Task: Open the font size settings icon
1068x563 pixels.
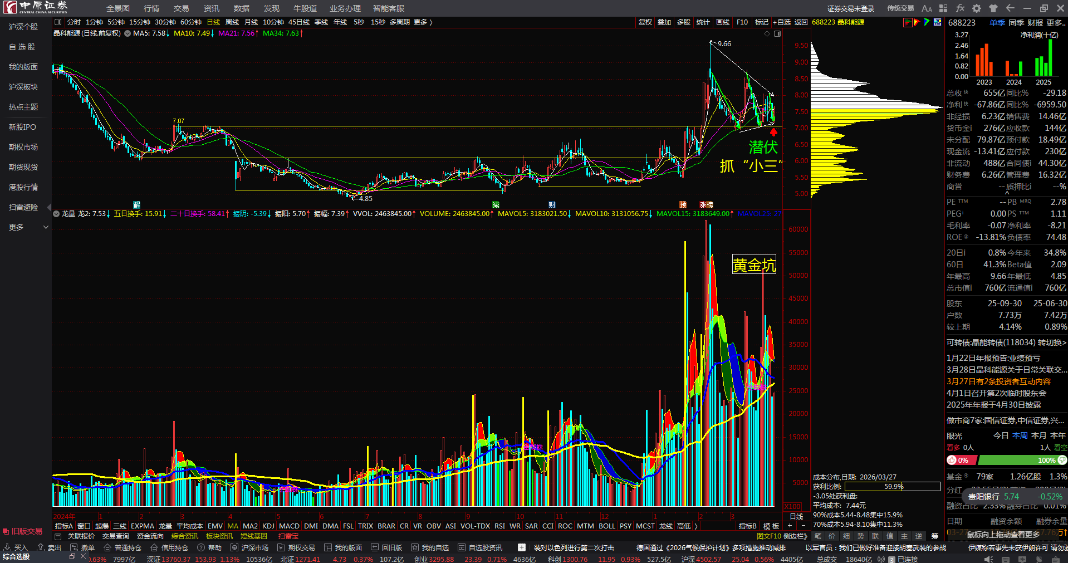Action: [927, 8]
